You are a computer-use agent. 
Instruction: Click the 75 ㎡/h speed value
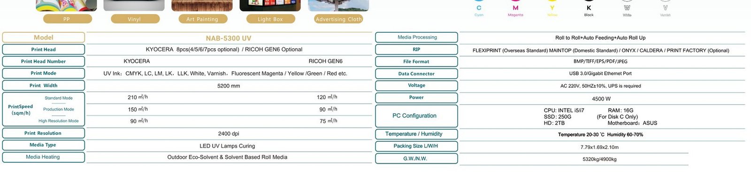click(x=328, y=121)
